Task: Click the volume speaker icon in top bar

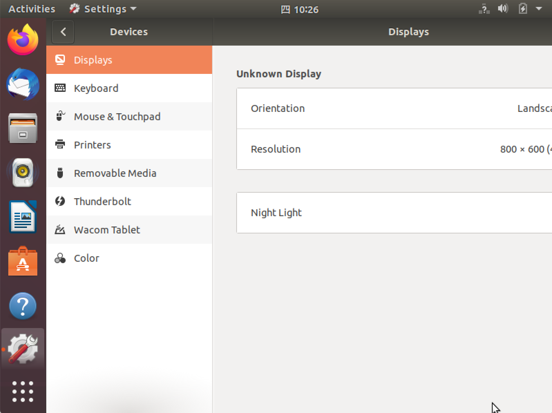Action: (x=503, y=9)
